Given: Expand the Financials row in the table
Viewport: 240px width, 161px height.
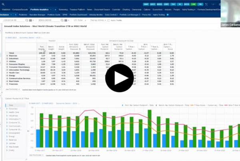Looking at the screenshot, I should (7, 84).
